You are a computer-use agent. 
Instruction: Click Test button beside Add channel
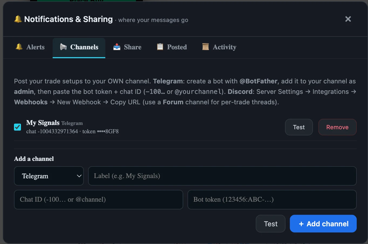(270, 224)
